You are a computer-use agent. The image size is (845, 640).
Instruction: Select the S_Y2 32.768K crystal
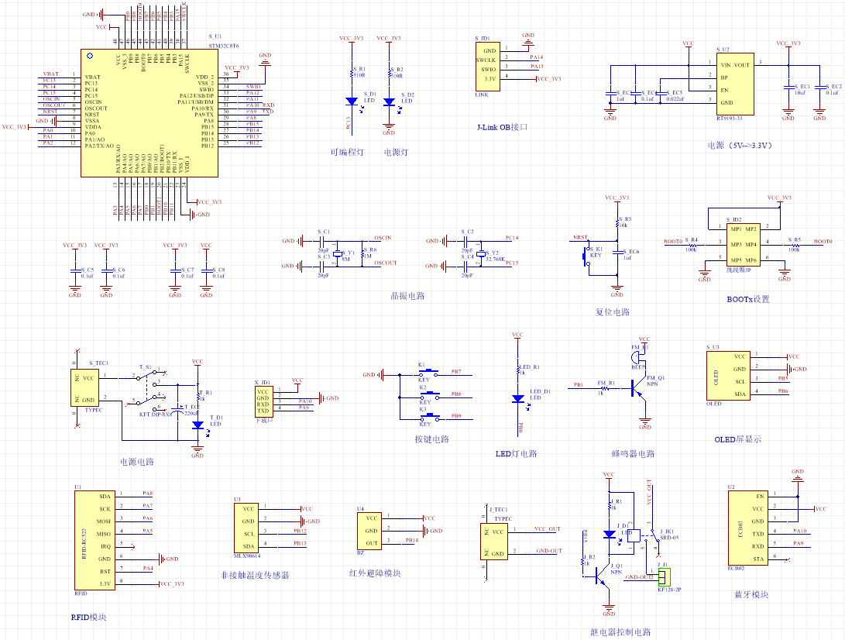482,254
